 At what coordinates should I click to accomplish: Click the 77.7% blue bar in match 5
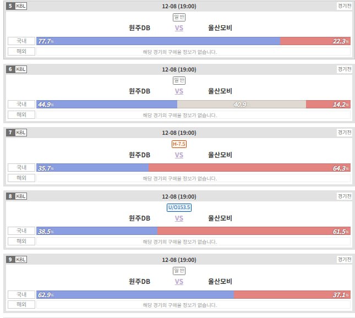pos(158,41)
